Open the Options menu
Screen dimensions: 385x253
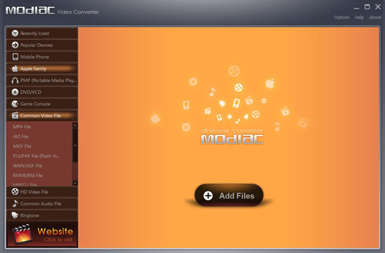(x=341, y=17)
